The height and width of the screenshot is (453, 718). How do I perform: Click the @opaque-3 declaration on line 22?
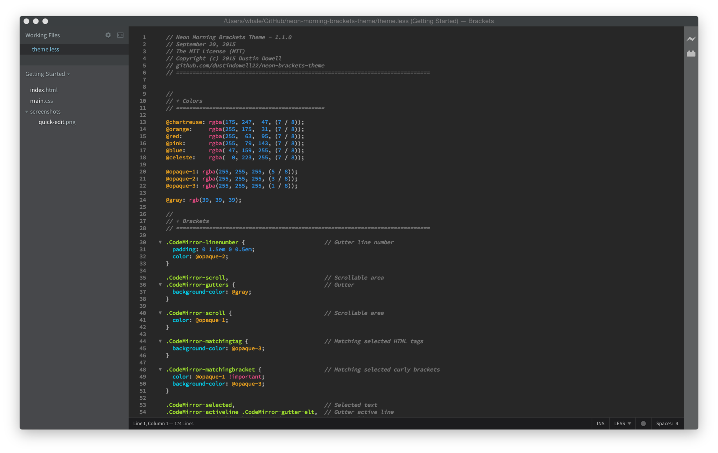click(181, 186)
